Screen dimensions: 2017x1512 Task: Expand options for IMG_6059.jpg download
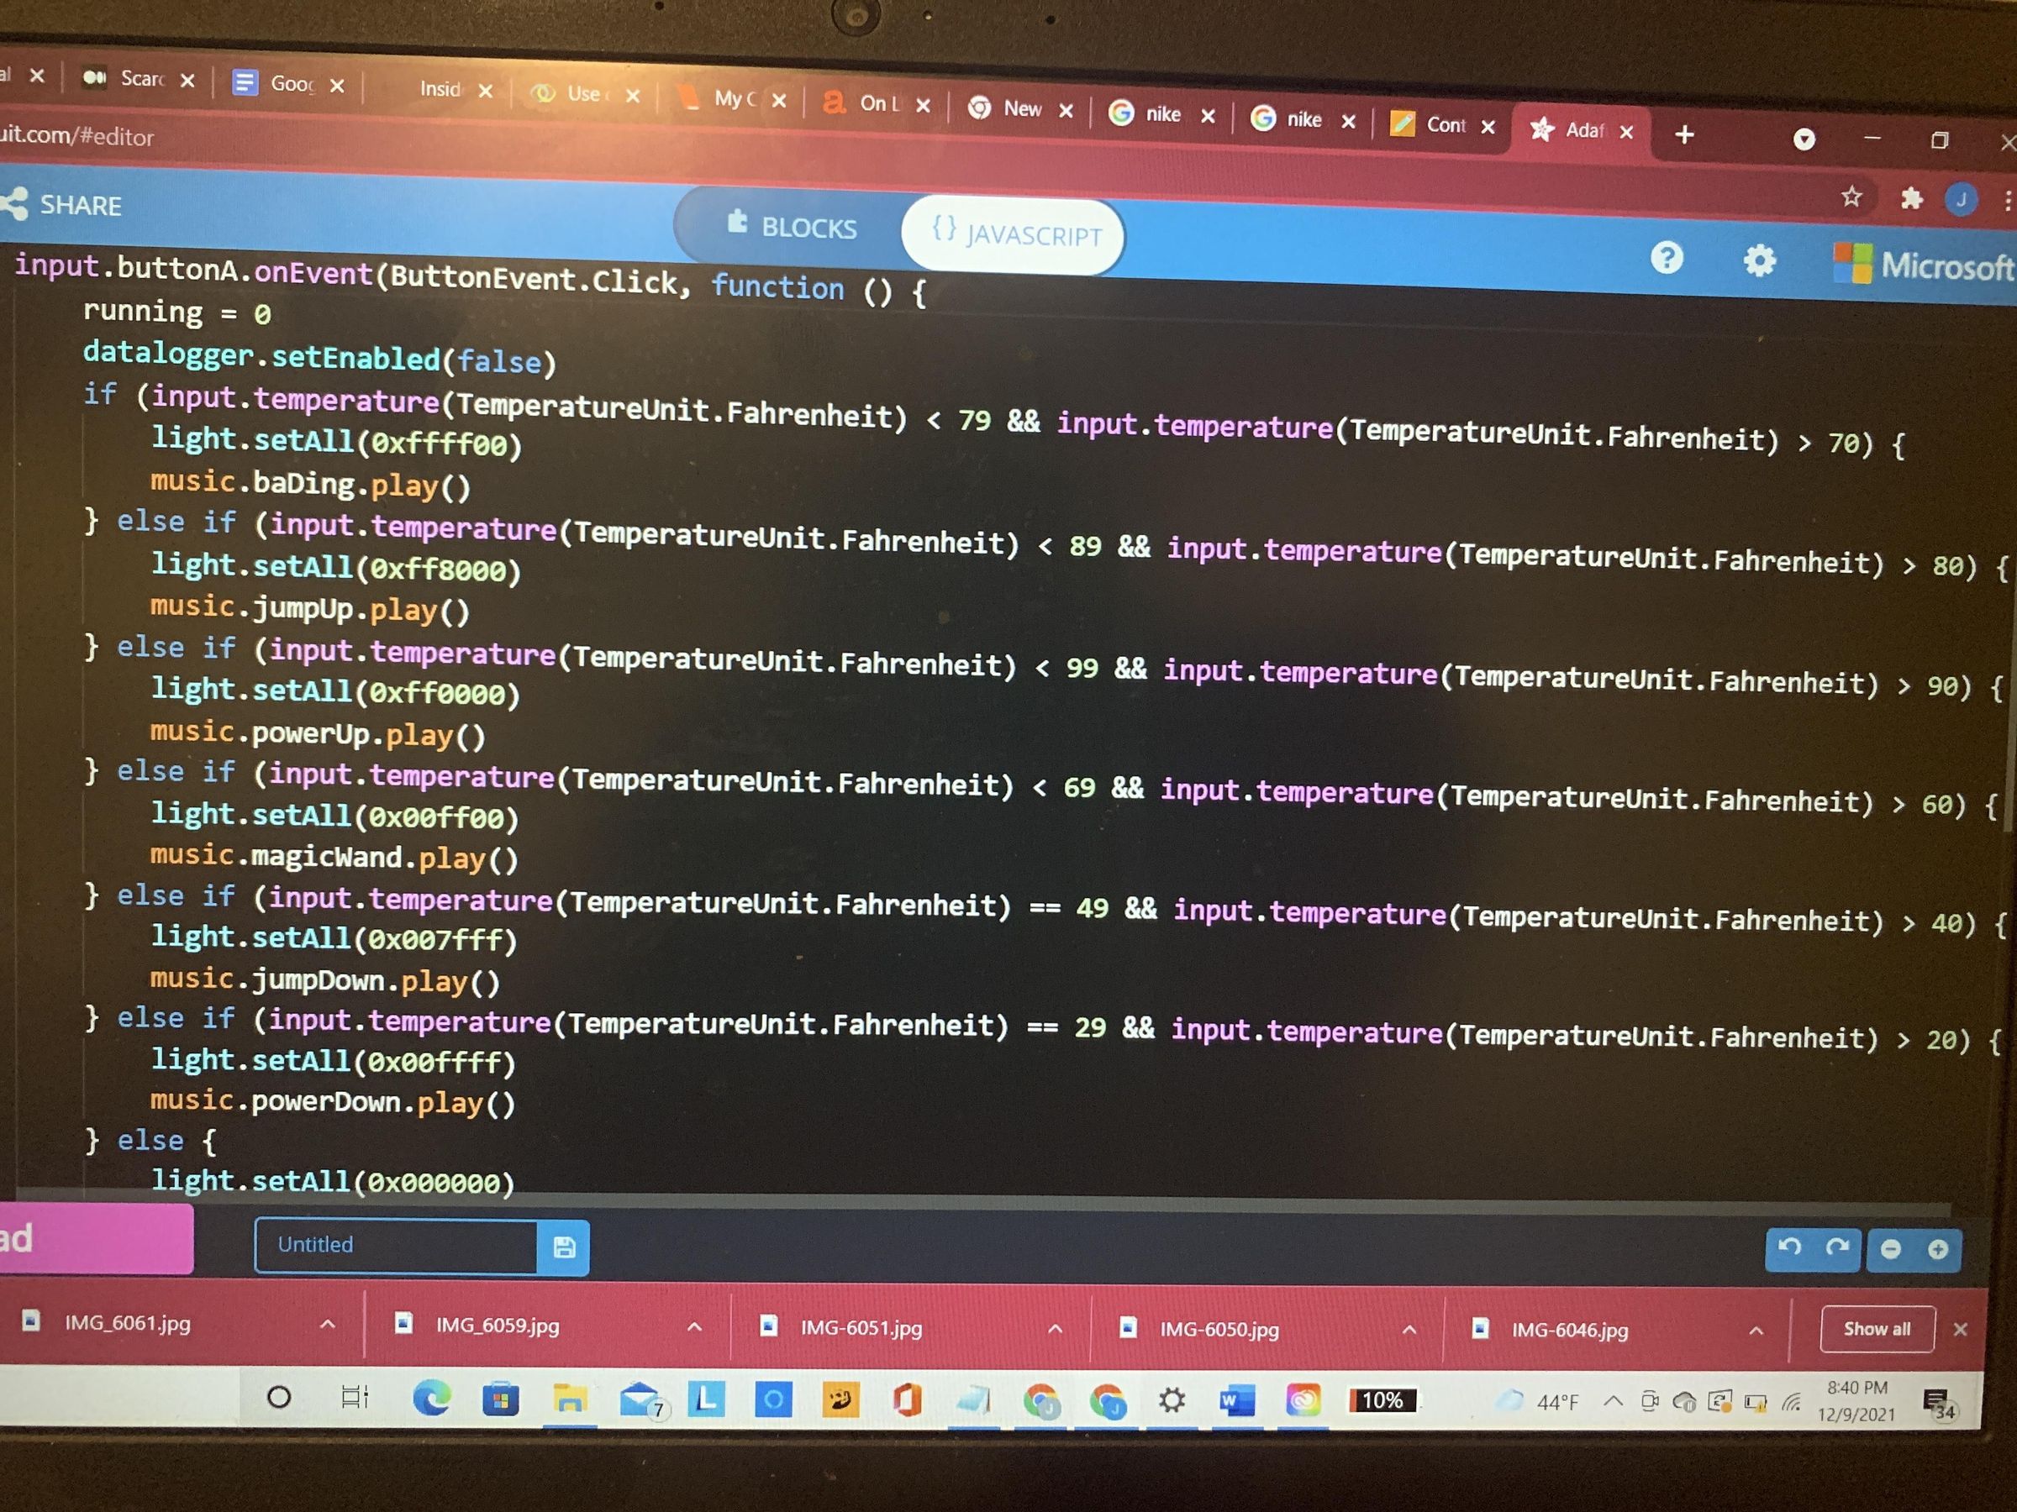pos(694,1326)
